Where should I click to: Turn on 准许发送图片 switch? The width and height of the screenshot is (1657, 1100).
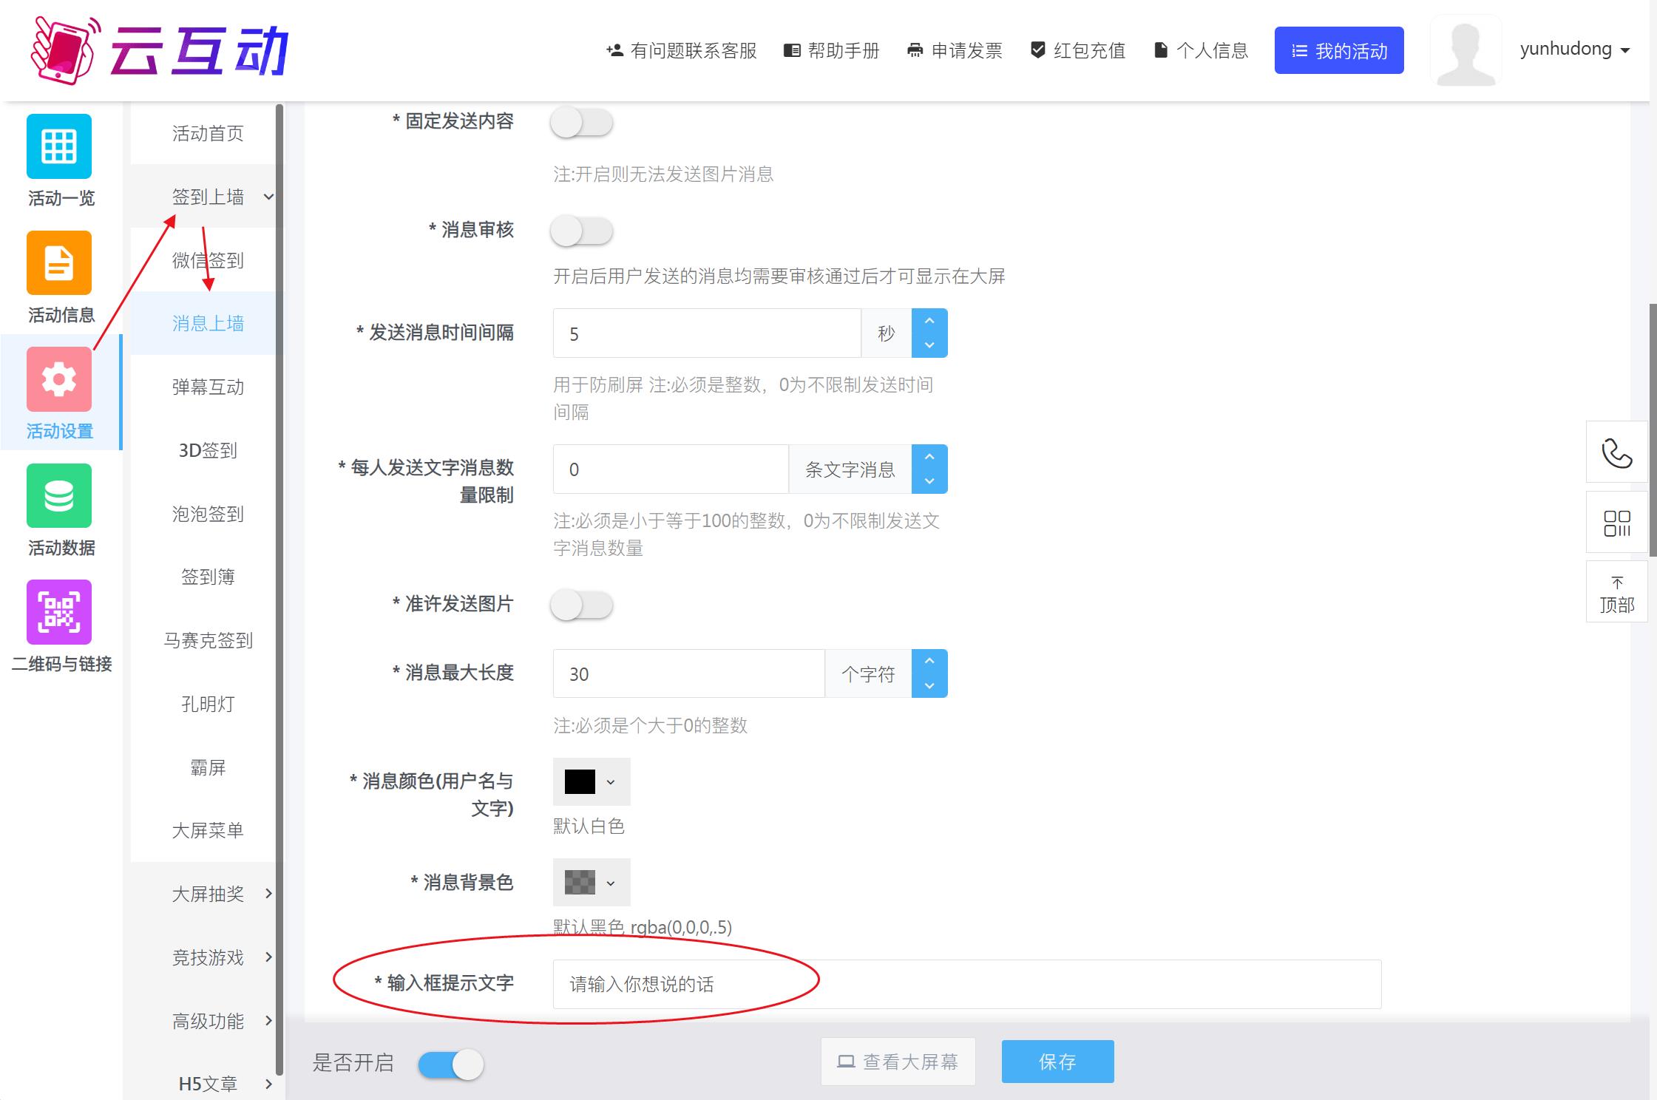coord(581,605)
